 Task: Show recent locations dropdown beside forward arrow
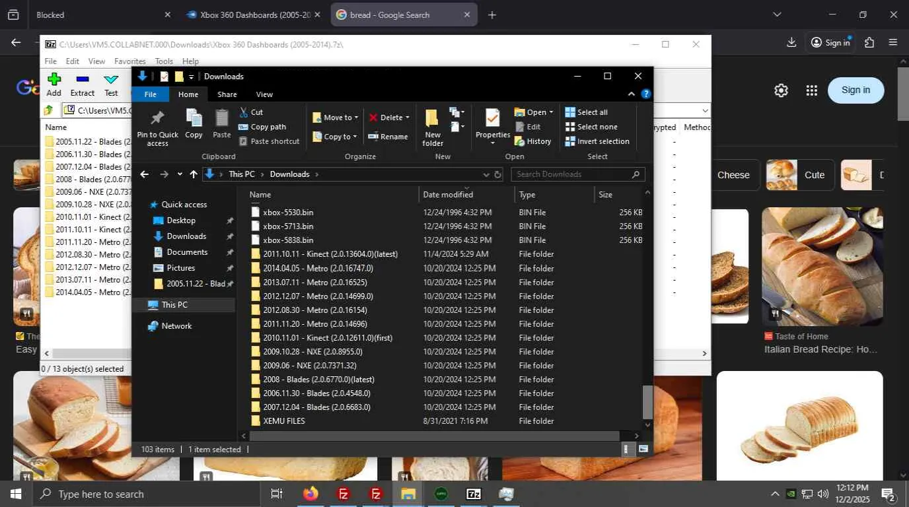pos(180,174)
